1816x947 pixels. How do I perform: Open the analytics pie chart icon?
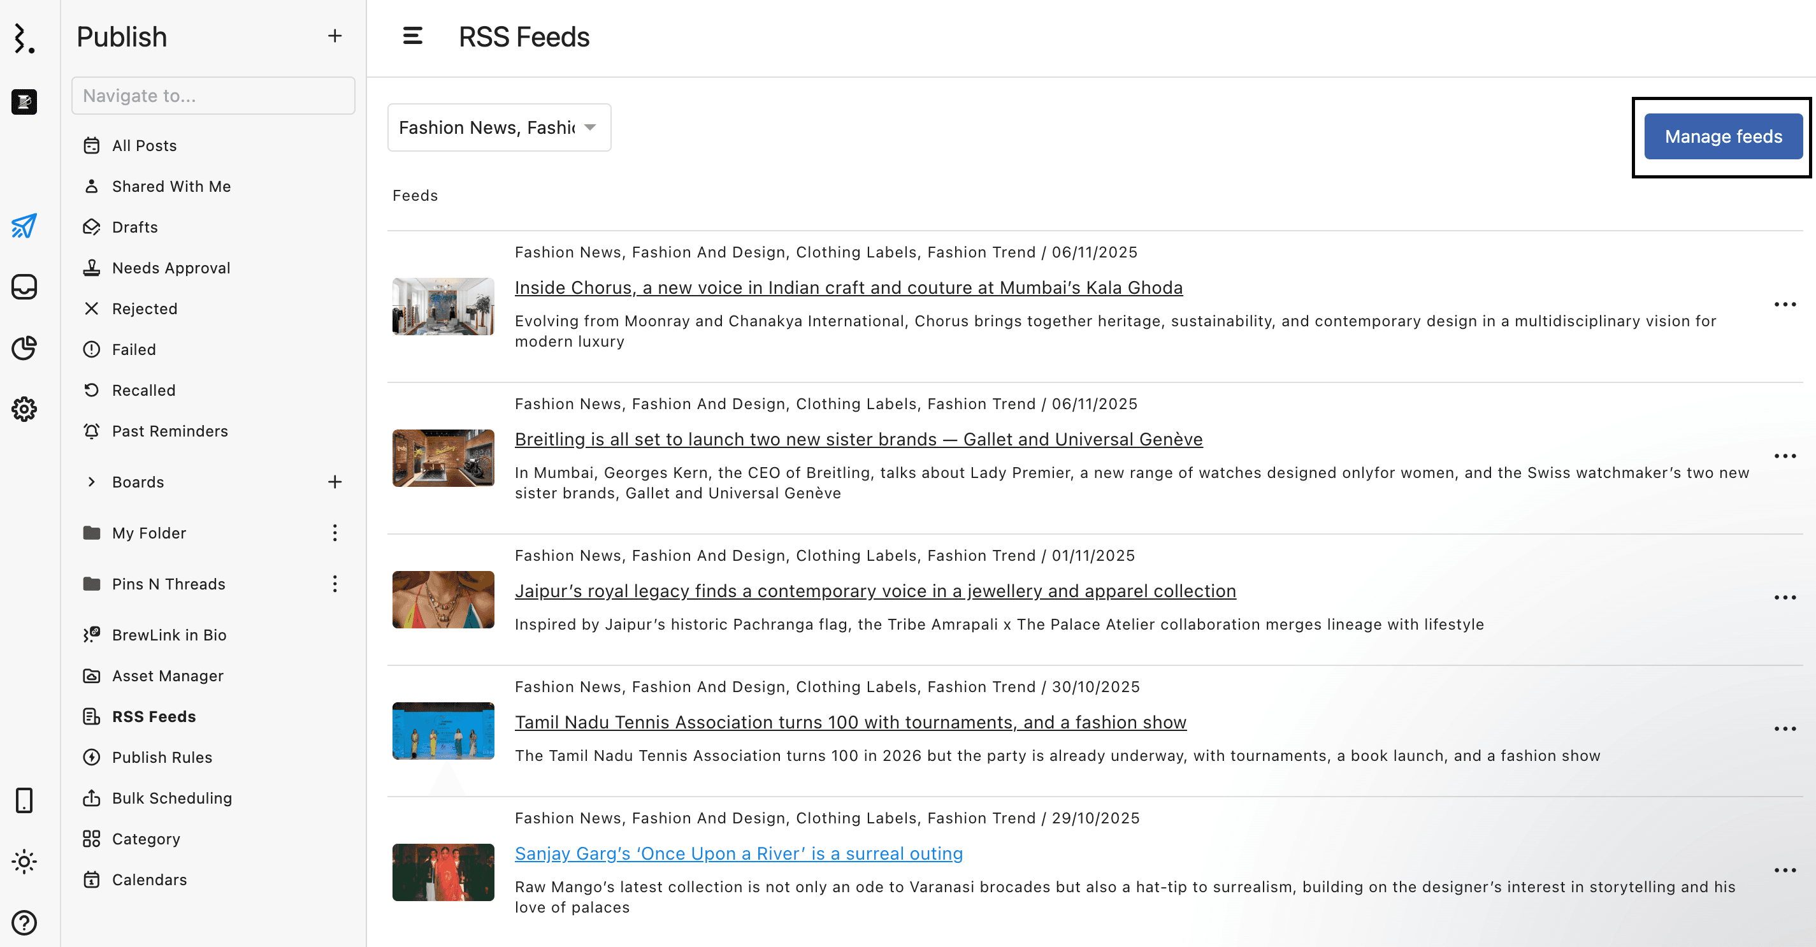24,347
